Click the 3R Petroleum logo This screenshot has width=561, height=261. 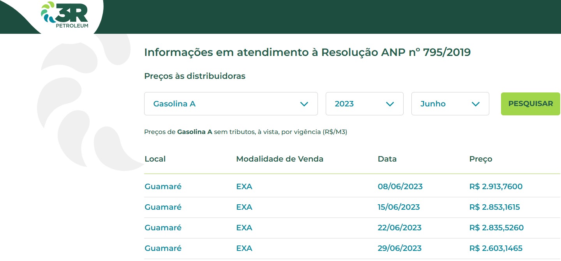pyautogui.click(x=65, y=15)
